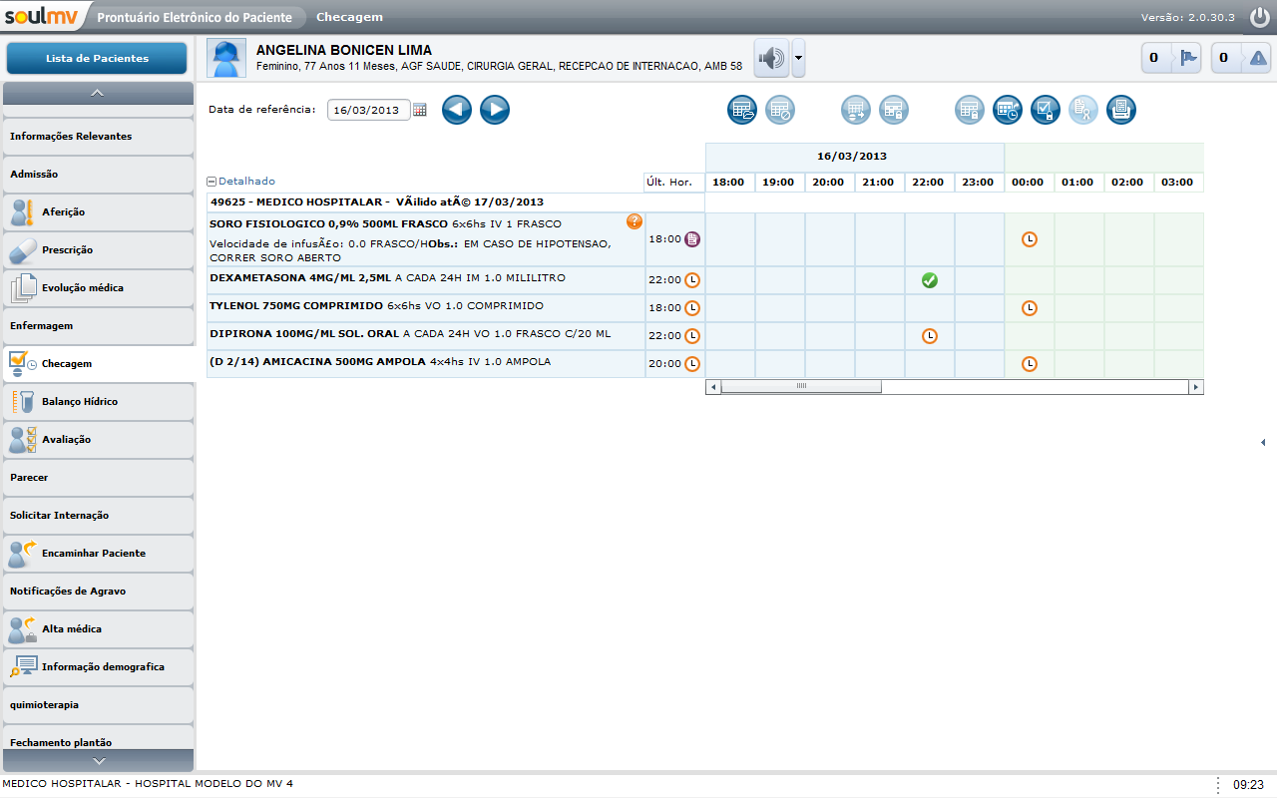Expand the right side panel arrow

[1263, 442]
